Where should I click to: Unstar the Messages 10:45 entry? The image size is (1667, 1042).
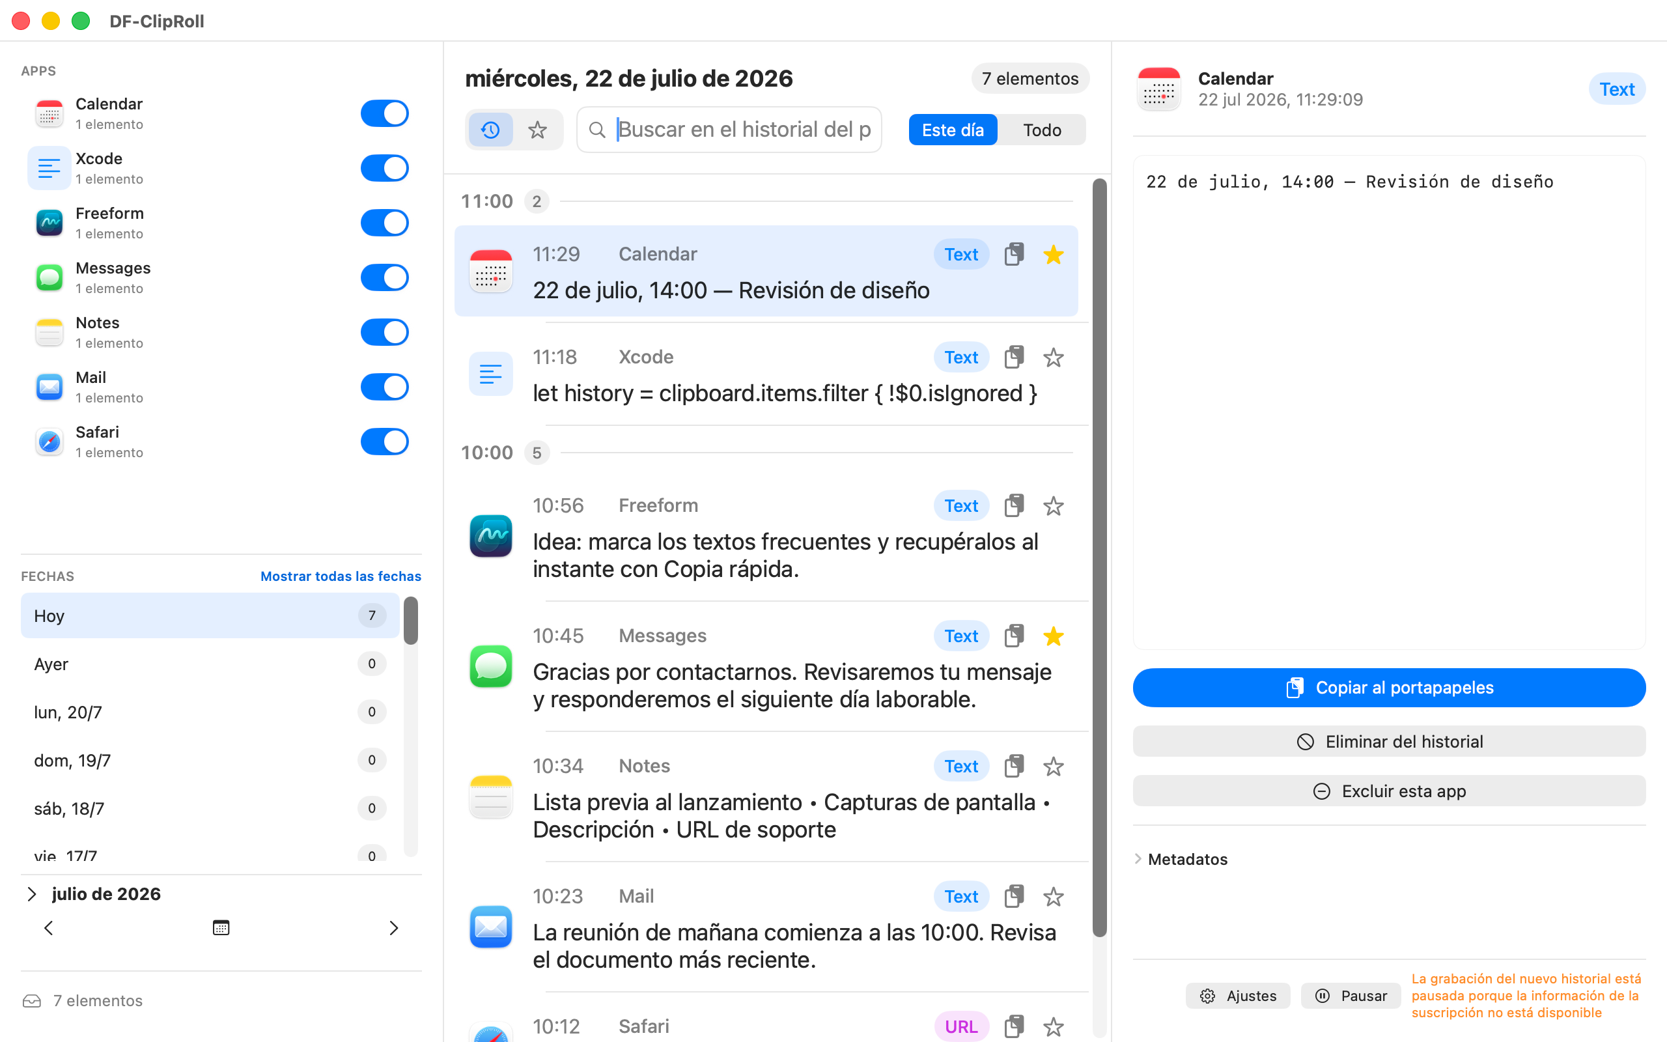pos(1053,636)
